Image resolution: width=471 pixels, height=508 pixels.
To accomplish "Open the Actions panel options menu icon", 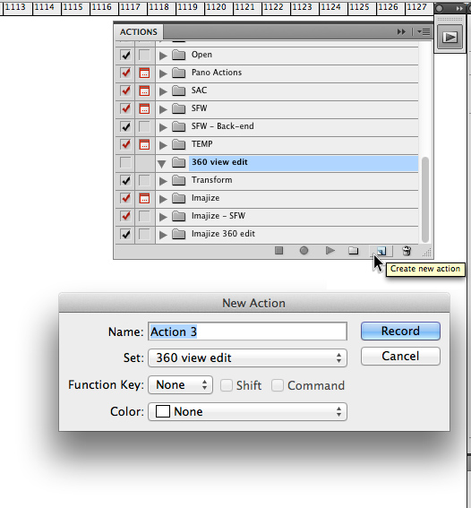I will (424, 31).
